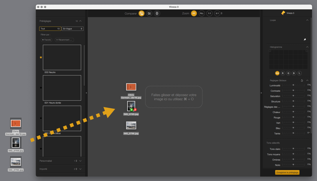Click the image drop zone area
The image size is (317, 181).
pyautogui.click(x=174, y=97)
